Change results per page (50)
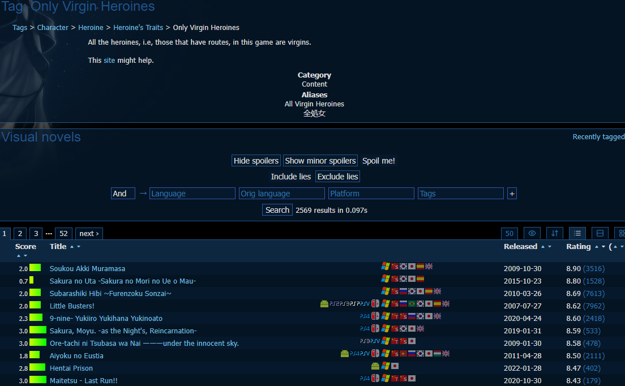The height and width of the screenshot is (386, 625). (x=510, y=233)
